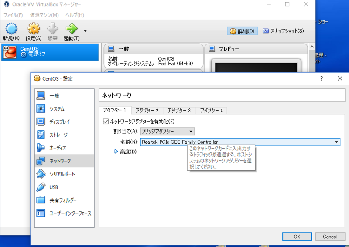Image resolution: width=349 pixels, height=247 pixels.
Task: Open ストレージ category in settings sidebar
Action: [x=64, y=135]
